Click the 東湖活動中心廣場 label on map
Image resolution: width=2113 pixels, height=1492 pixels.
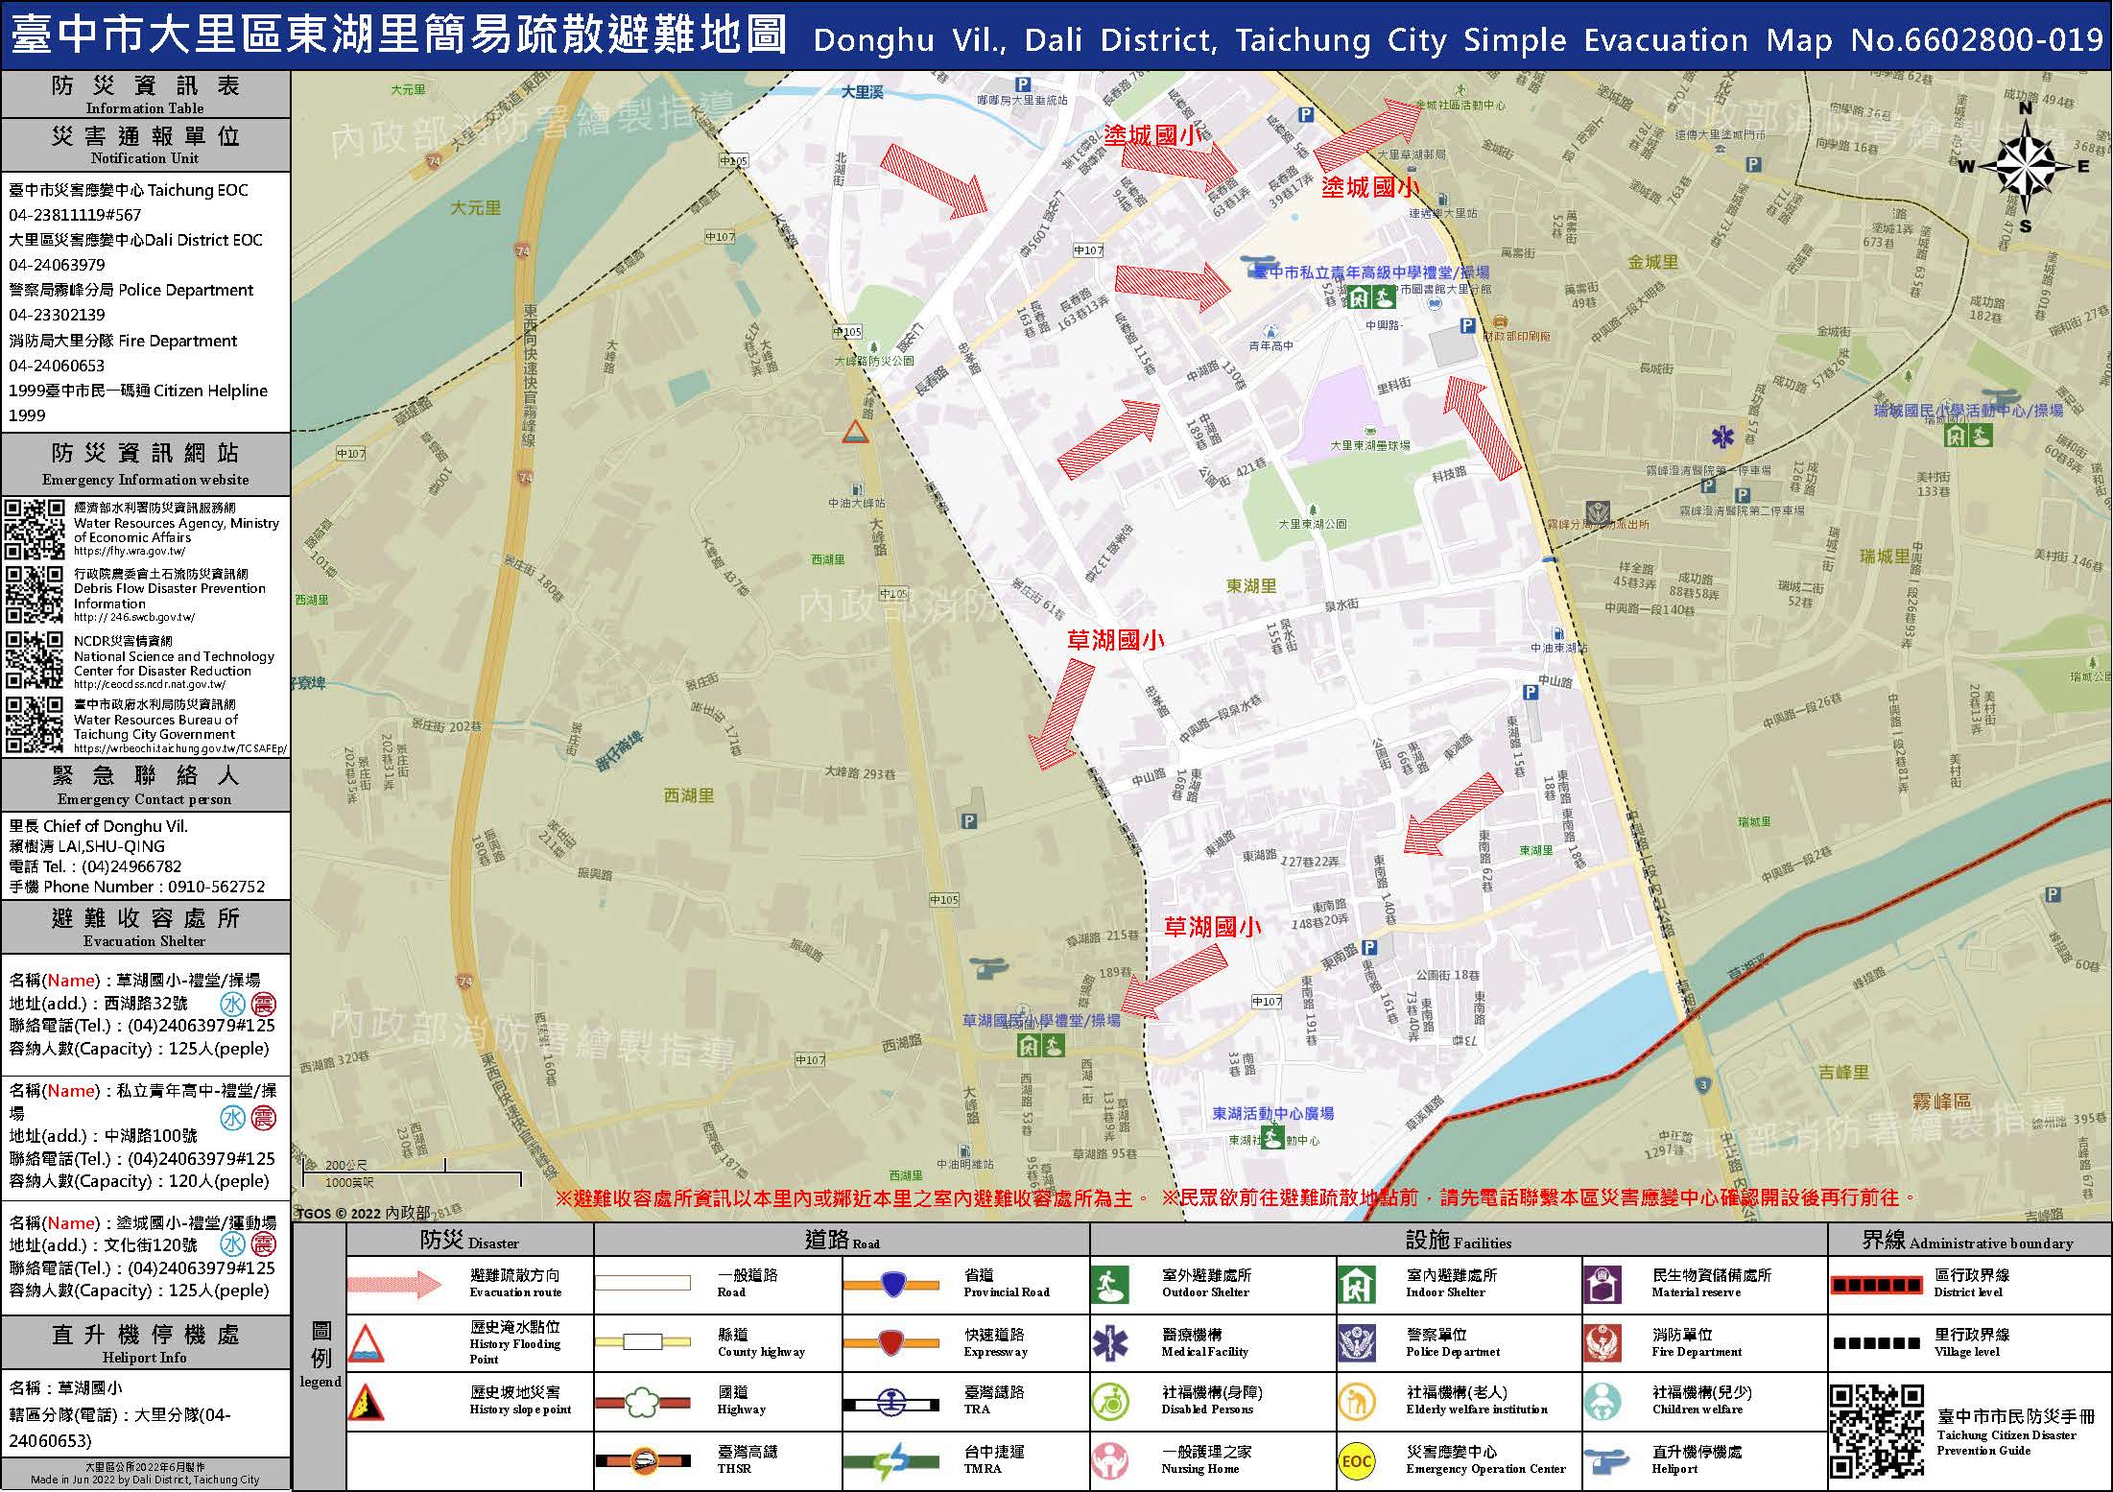(1272, 1113)
